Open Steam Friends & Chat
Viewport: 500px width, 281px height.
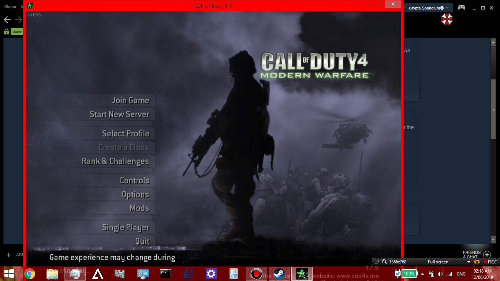[471, 255]
